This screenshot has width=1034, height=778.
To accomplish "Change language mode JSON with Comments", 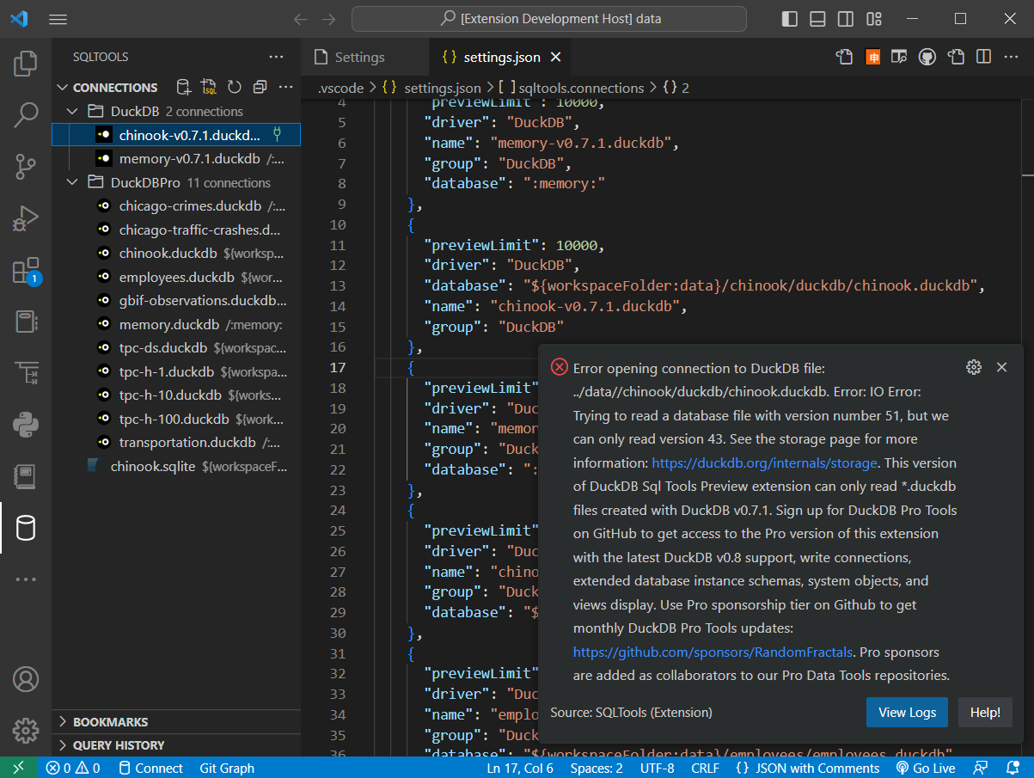I will point(807,768).
